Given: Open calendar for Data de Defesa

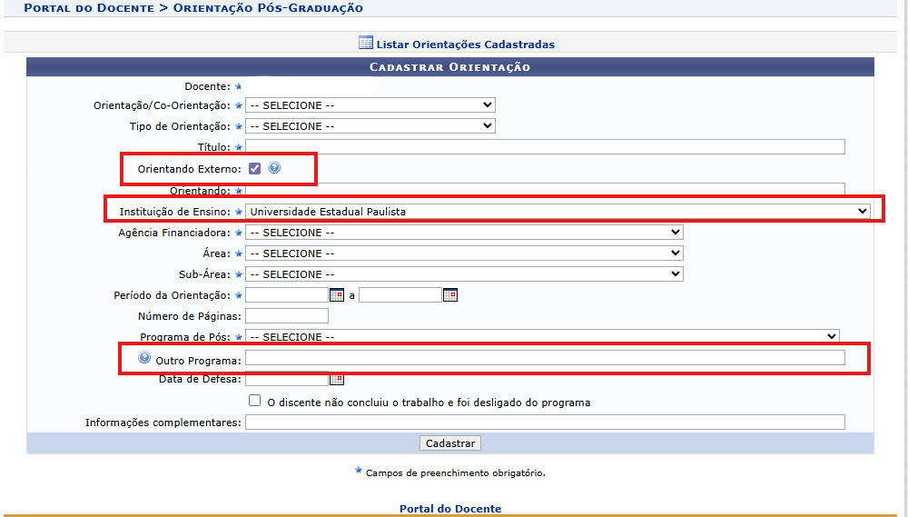Looking at the screenshot, I should click(337, 379).
